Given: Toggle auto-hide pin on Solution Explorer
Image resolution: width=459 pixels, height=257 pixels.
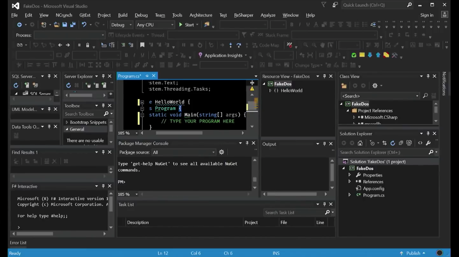Looking at the screenshot, I should pos(428,134).
